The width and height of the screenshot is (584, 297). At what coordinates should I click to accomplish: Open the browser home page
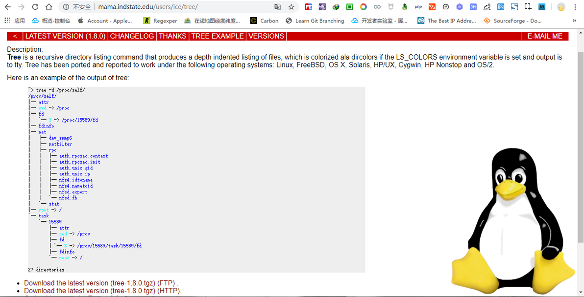(x=49, y=7)
